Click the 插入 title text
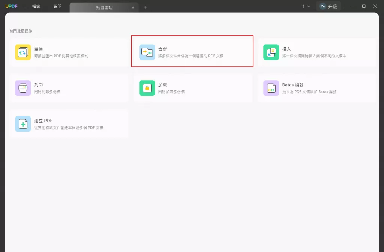The width and height of the screenshot is (384, 252). [286, 49]
